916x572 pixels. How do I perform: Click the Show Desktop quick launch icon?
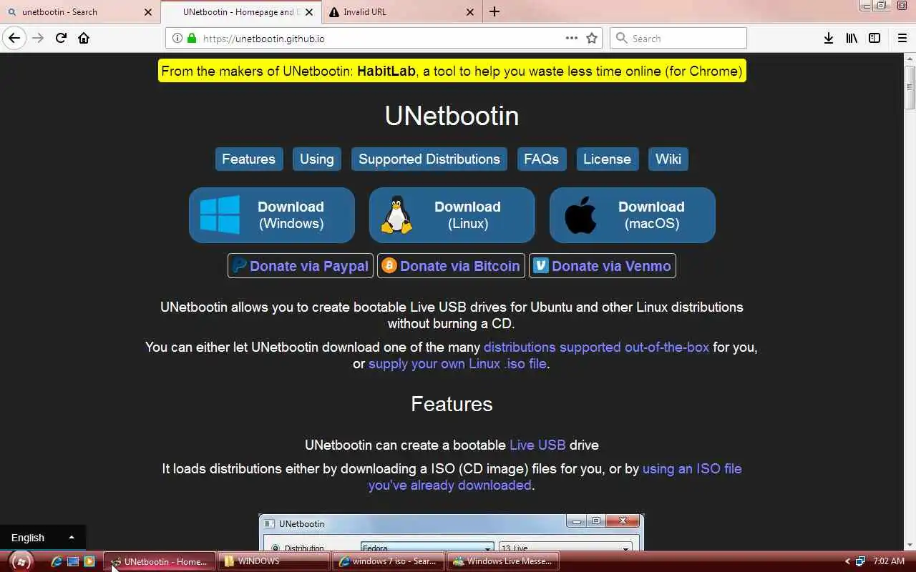point(72,561)
